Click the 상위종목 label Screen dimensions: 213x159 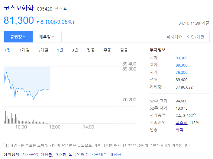point(11,154)
